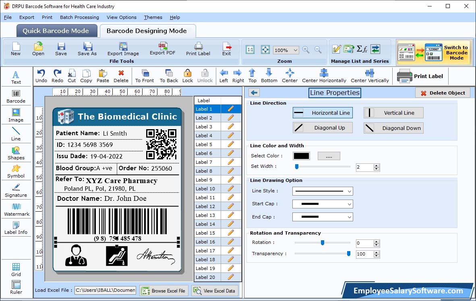Pick the Line drawing tool
The height and width of the screenshot is (301, 476).
16,134
